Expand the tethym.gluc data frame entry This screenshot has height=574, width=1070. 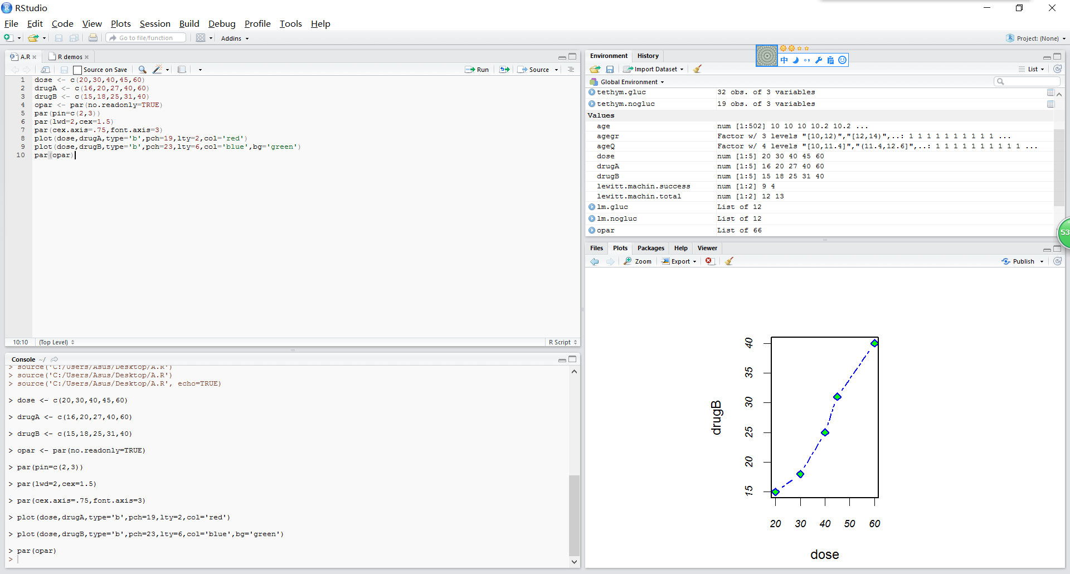592,93
